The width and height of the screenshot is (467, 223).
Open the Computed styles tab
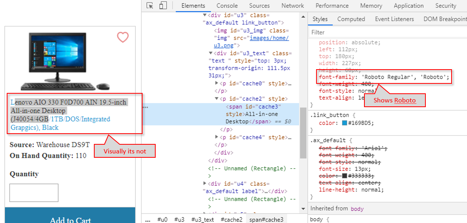pyautogui.click(x=351, y=19)
